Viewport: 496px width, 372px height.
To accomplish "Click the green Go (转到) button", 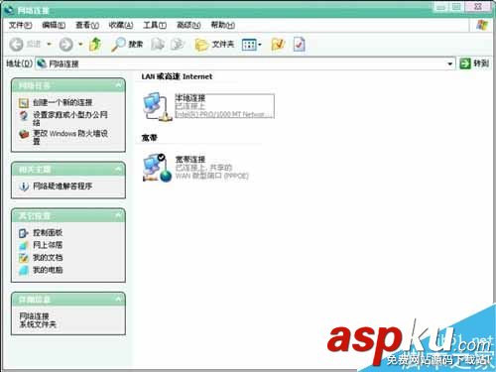I will coord(474,63).
